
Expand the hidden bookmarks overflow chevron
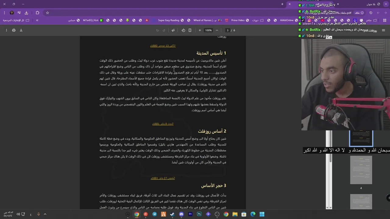pyautogui.click(x=37, y=20)
